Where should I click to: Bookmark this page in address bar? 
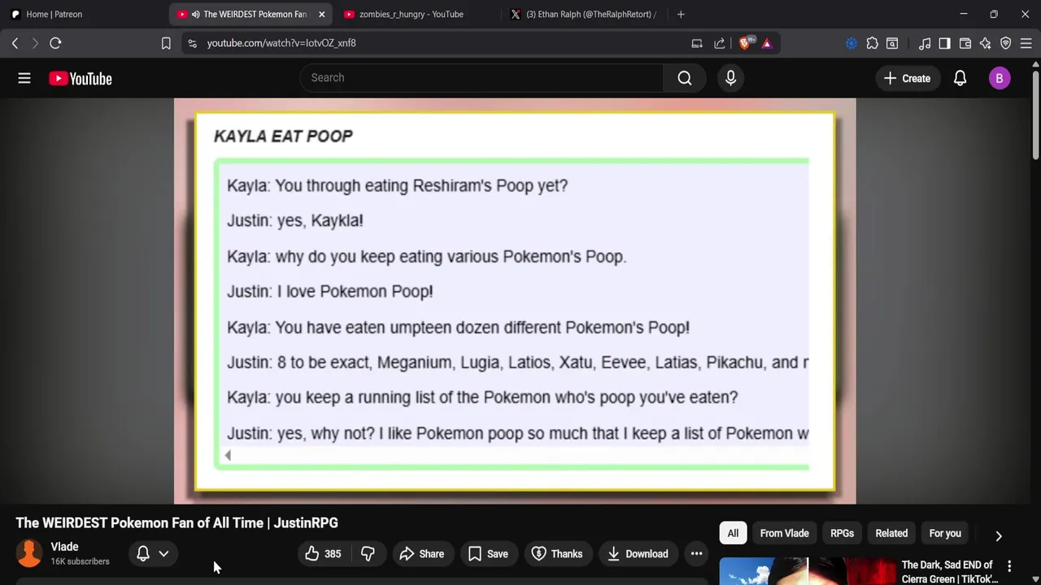pos(166,43)
